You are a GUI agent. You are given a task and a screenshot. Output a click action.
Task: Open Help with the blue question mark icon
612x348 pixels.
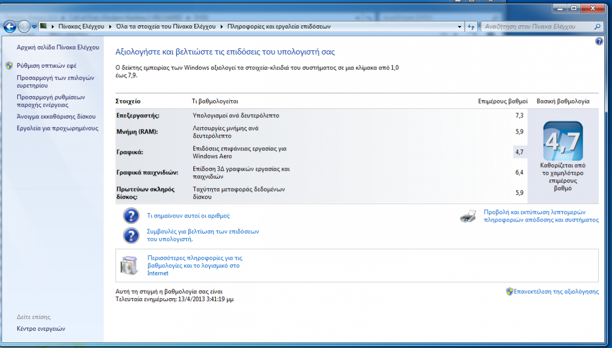point(599,41)
